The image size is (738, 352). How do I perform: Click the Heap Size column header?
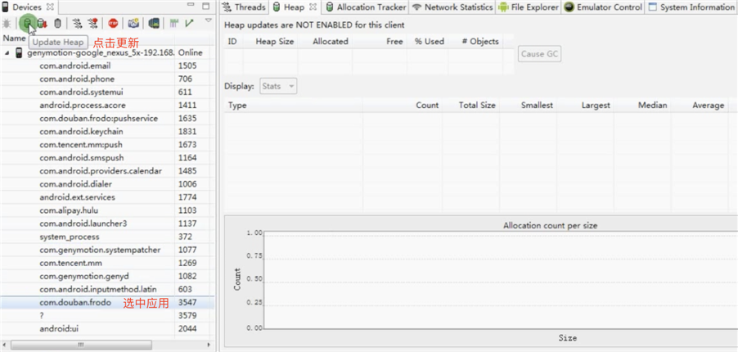click(271, 42)
